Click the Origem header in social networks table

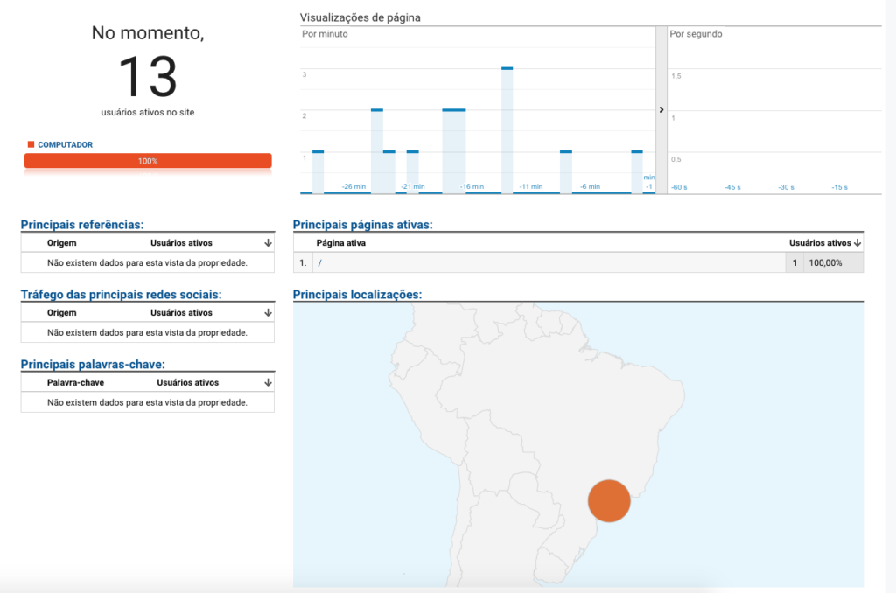[x=62, y=312]
